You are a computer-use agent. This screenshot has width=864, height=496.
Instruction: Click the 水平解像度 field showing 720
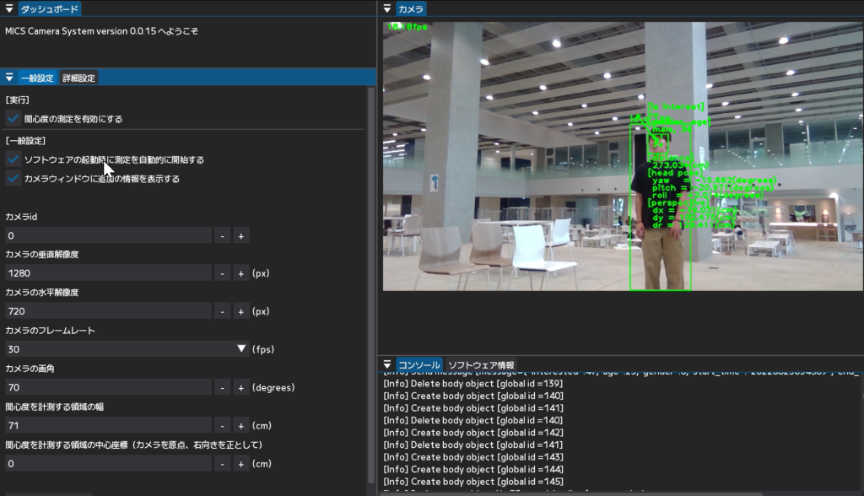(x=108, y=311)
